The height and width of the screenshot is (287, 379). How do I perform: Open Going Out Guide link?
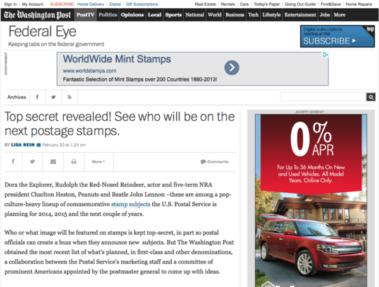300,4
